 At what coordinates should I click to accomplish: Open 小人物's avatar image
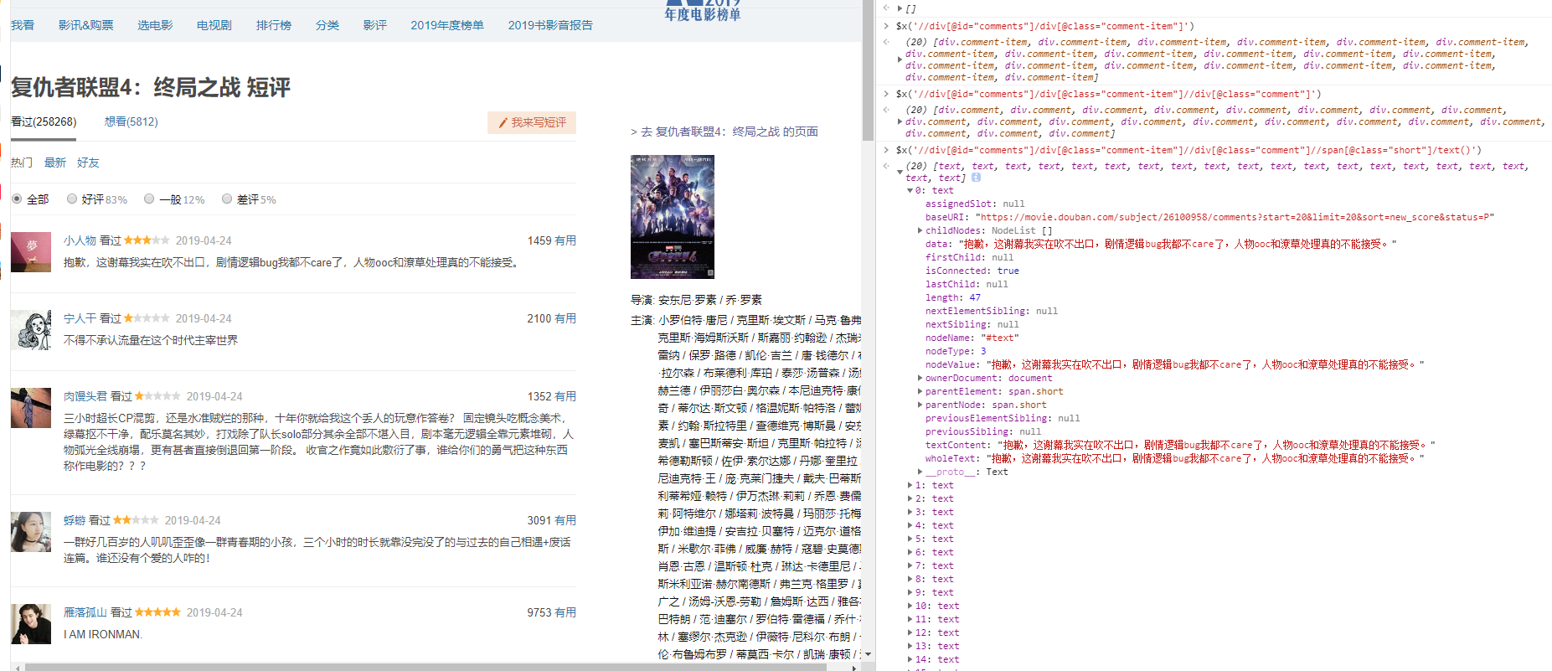(31, 252)
